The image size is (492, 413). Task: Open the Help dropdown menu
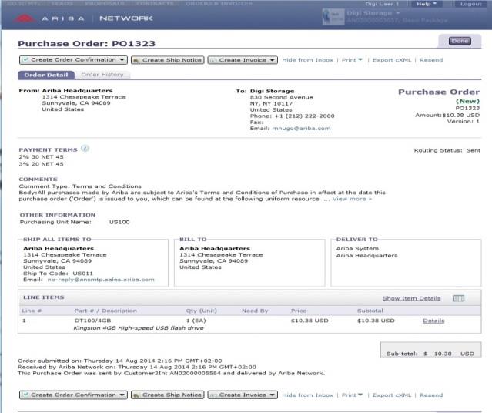point(427,4)
